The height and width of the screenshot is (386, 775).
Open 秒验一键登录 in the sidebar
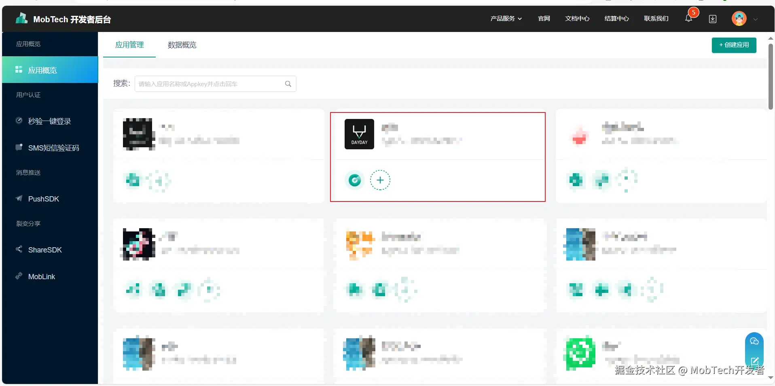(50, 121)
